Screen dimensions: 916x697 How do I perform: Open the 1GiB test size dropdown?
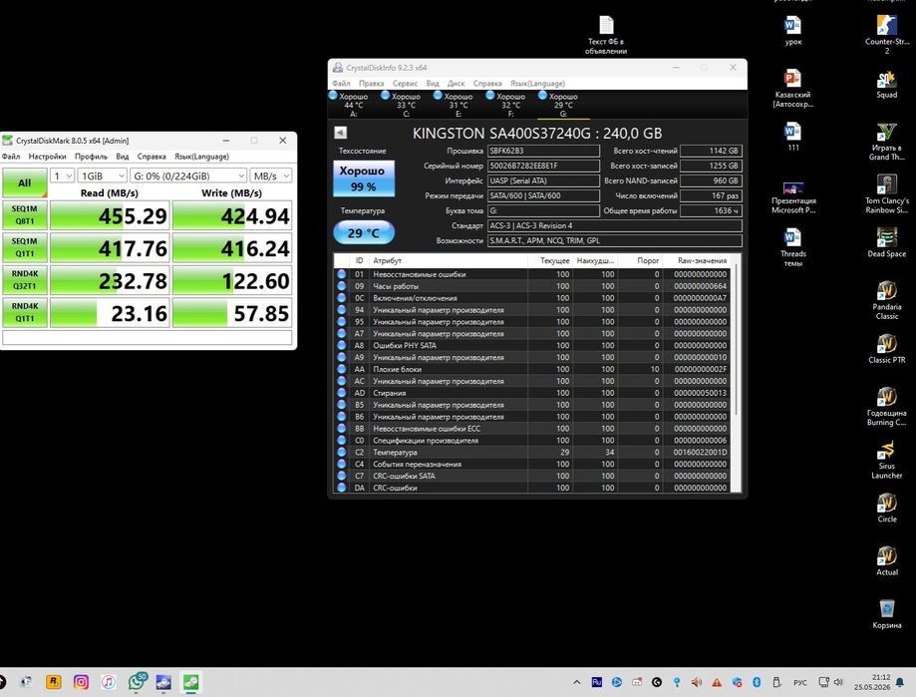(x=103, y=175)
